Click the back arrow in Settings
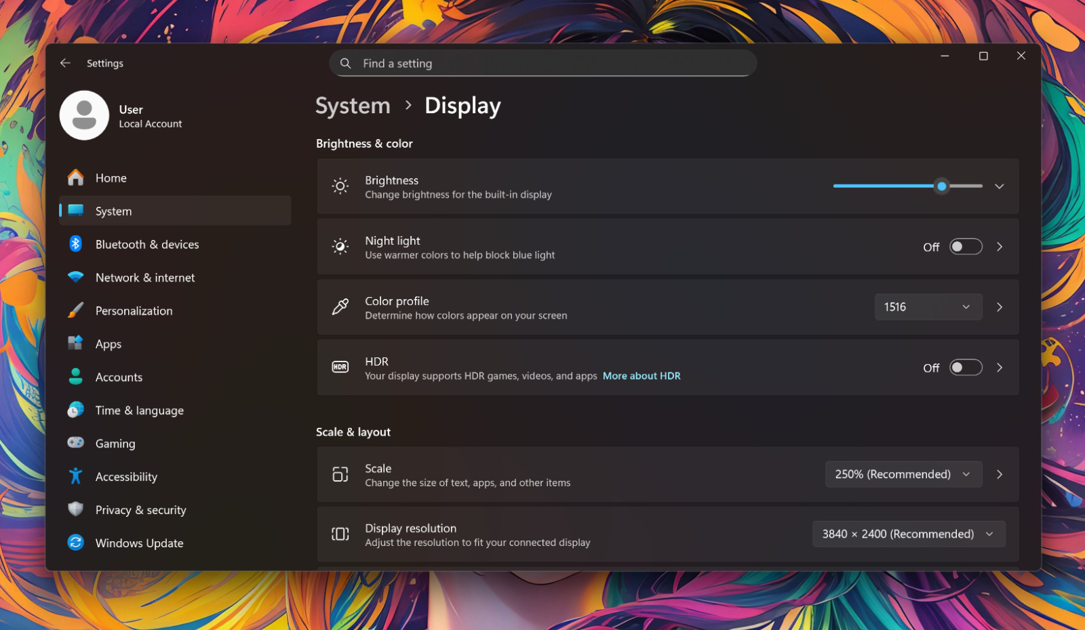1085x630 pixels. tap(65, 63)
